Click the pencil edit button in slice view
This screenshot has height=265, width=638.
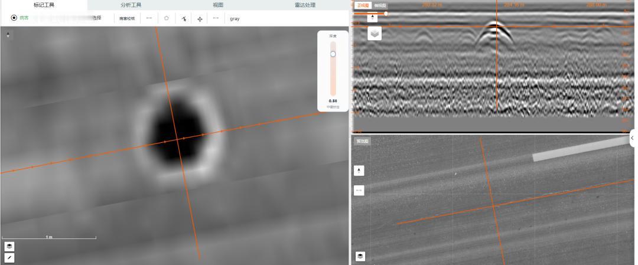pyautogui.click(x=9, y=257)
